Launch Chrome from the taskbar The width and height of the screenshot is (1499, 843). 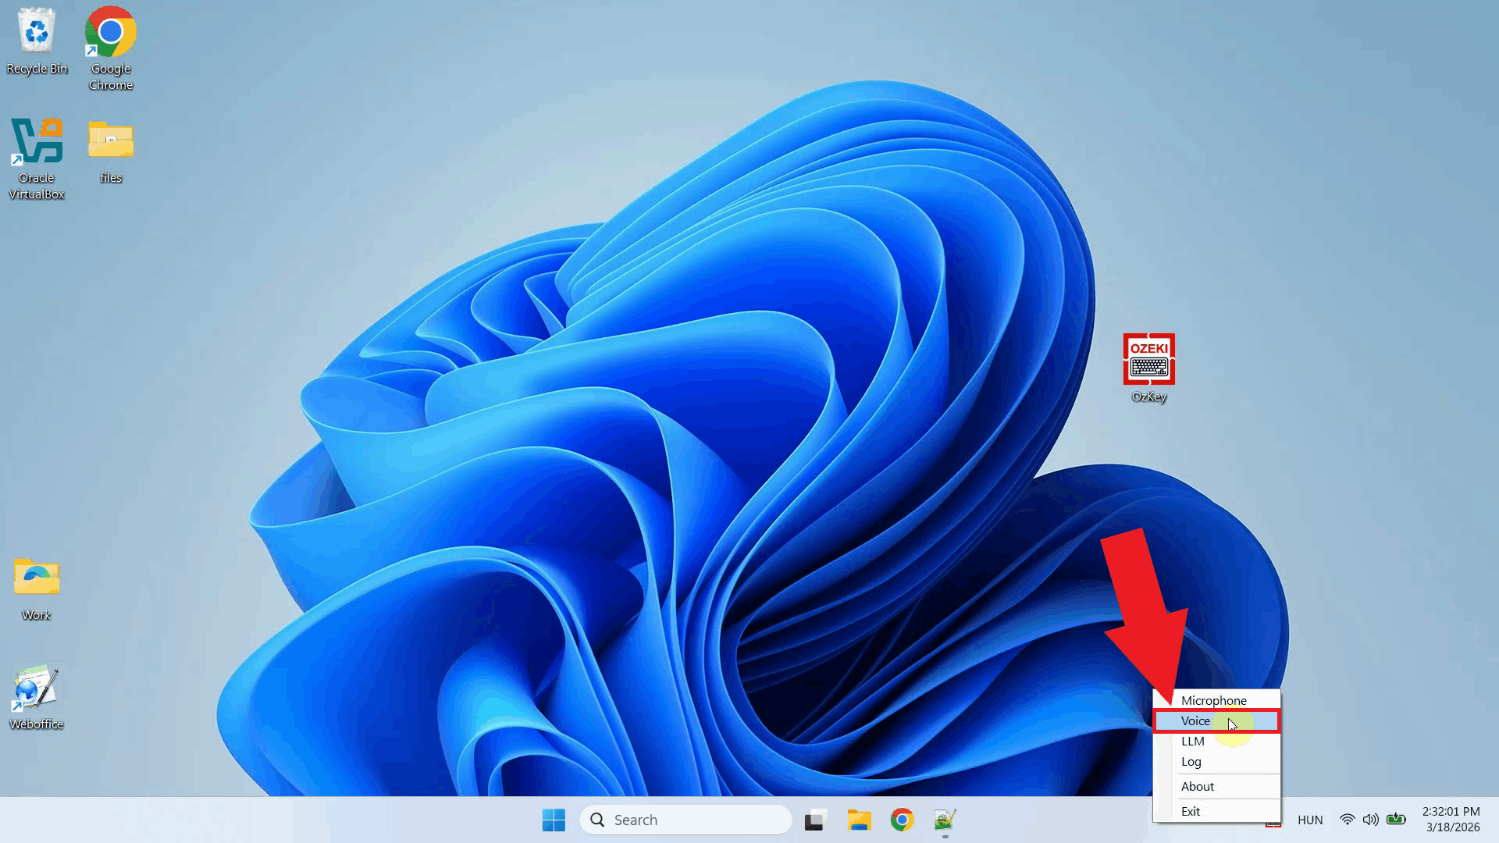tap(902, 820)
